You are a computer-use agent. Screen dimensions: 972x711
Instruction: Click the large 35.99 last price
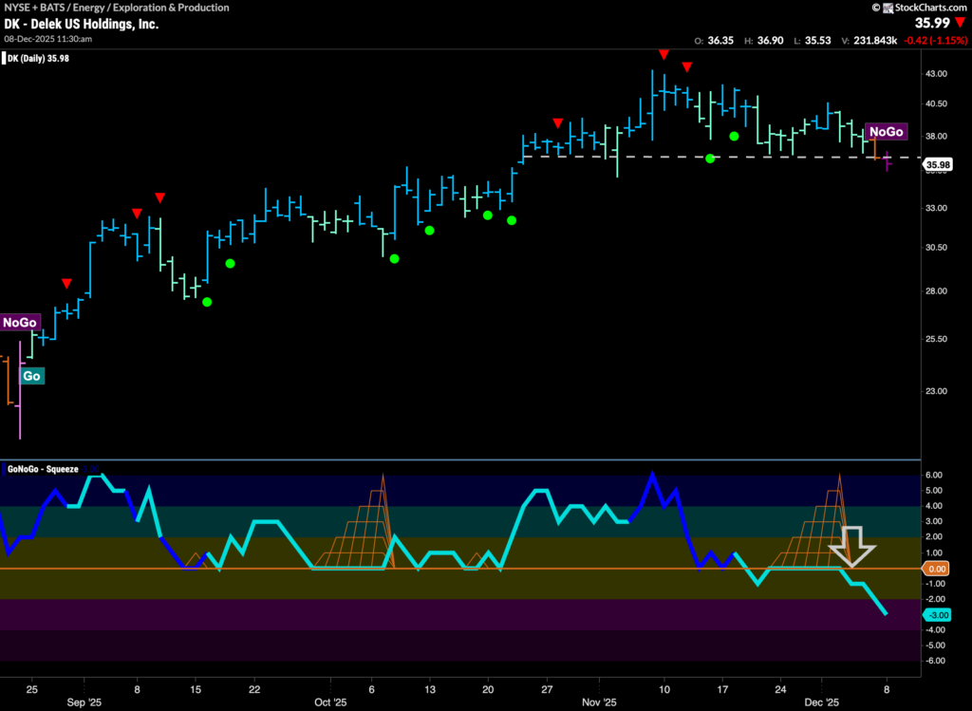click(932, 23)
